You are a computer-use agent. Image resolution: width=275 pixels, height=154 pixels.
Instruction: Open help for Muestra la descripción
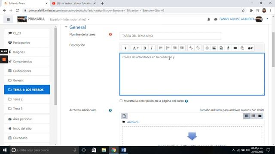point(186,101)
